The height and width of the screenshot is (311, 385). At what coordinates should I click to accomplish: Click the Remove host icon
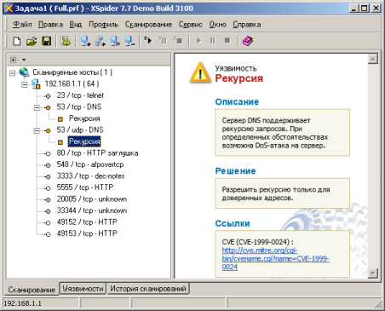(129, 41)
